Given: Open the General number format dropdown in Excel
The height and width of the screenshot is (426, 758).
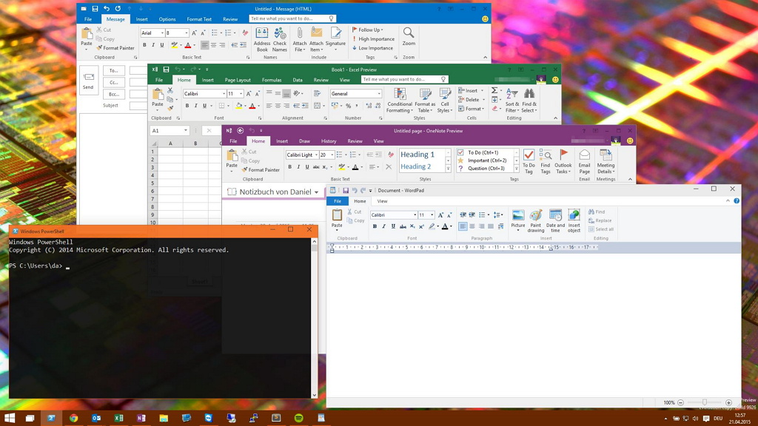Looking at the screenshot, I should coord(379,94).
